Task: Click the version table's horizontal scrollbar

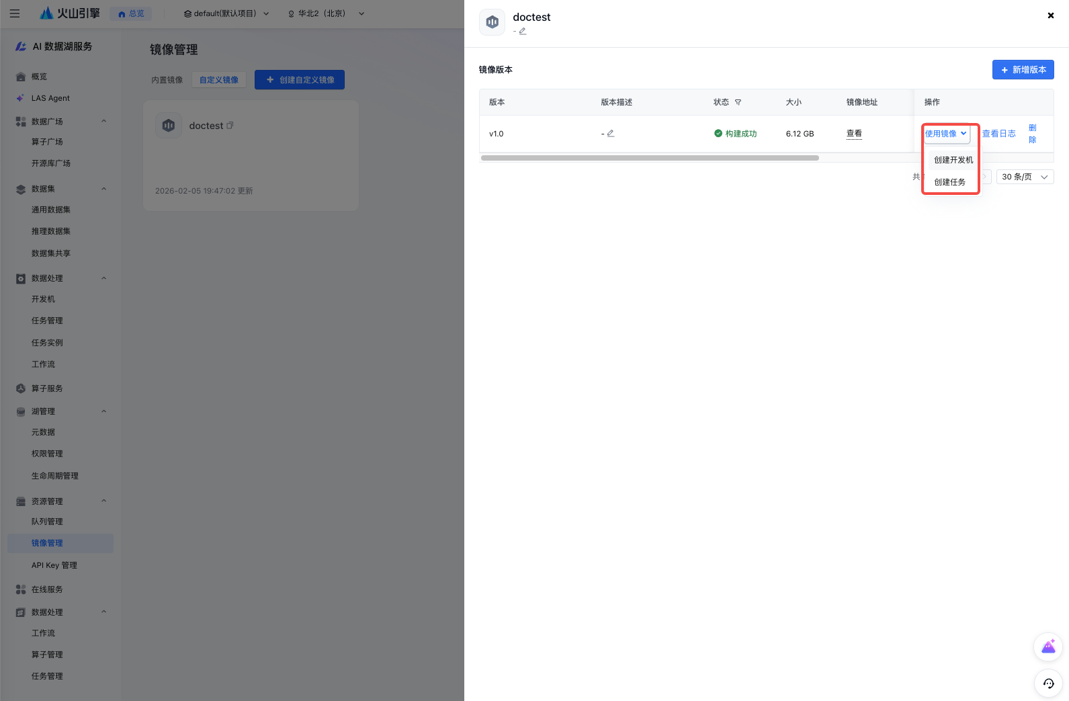Action: point(650,158)
